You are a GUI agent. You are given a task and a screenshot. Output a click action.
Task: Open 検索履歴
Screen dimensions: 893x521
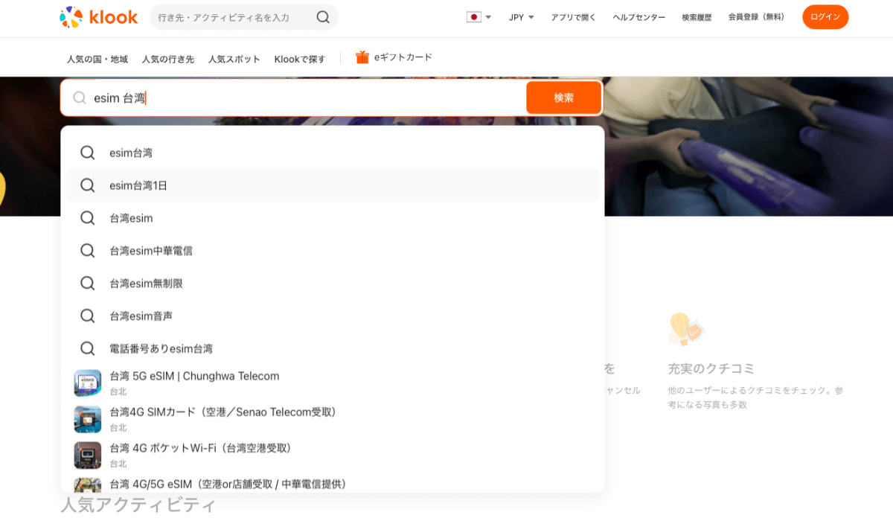coord(697,17)
